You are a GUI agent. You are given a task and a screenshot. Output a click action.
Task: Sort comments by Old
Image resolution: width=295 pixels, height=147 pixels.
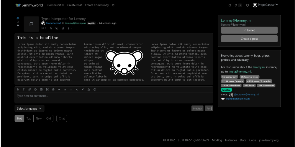(x=49, y=118)
